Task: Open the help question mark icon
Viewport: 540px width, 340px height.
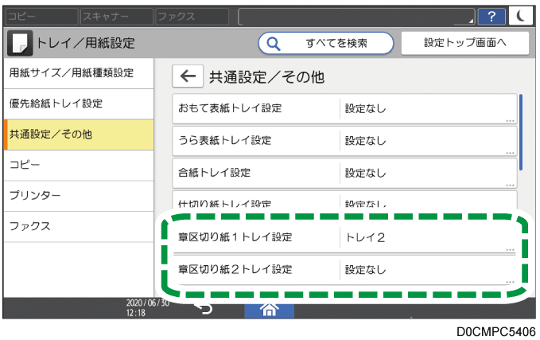Action: point(491,16)
